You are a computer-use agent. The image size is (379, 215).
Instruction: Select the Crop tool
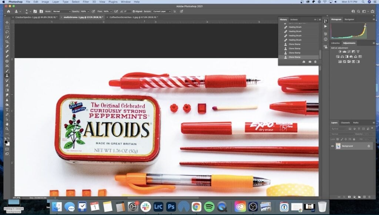7,41
